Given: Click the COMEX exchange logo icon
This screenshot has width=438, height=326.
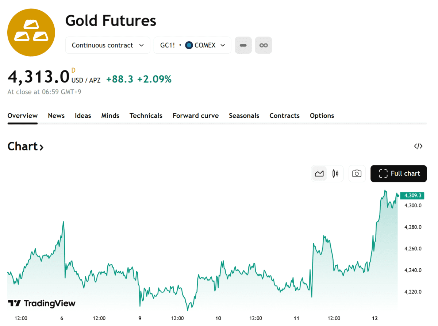Looking at the screenshot, I should tap(189, 45).
